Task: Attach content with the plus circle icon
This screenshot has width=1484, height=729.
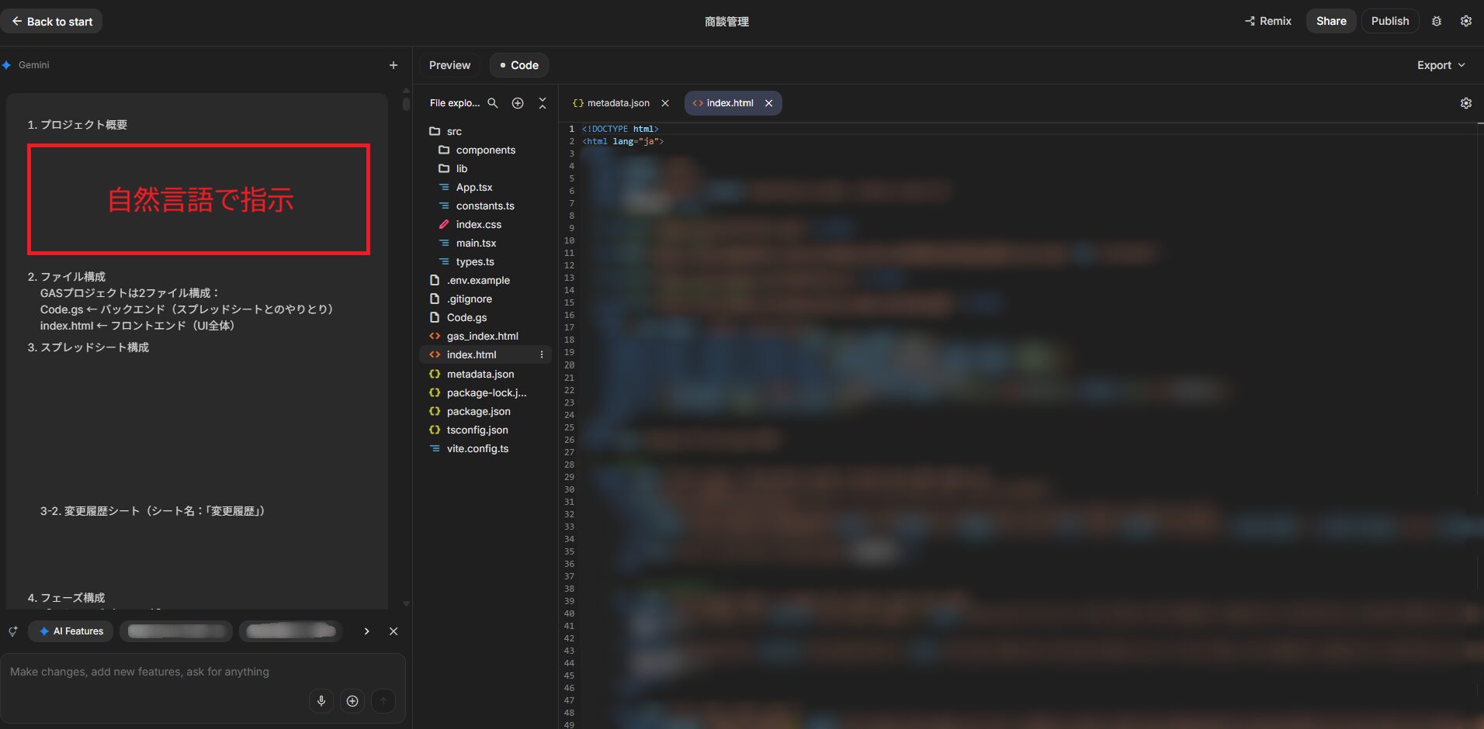Action: tap(352, 701)
